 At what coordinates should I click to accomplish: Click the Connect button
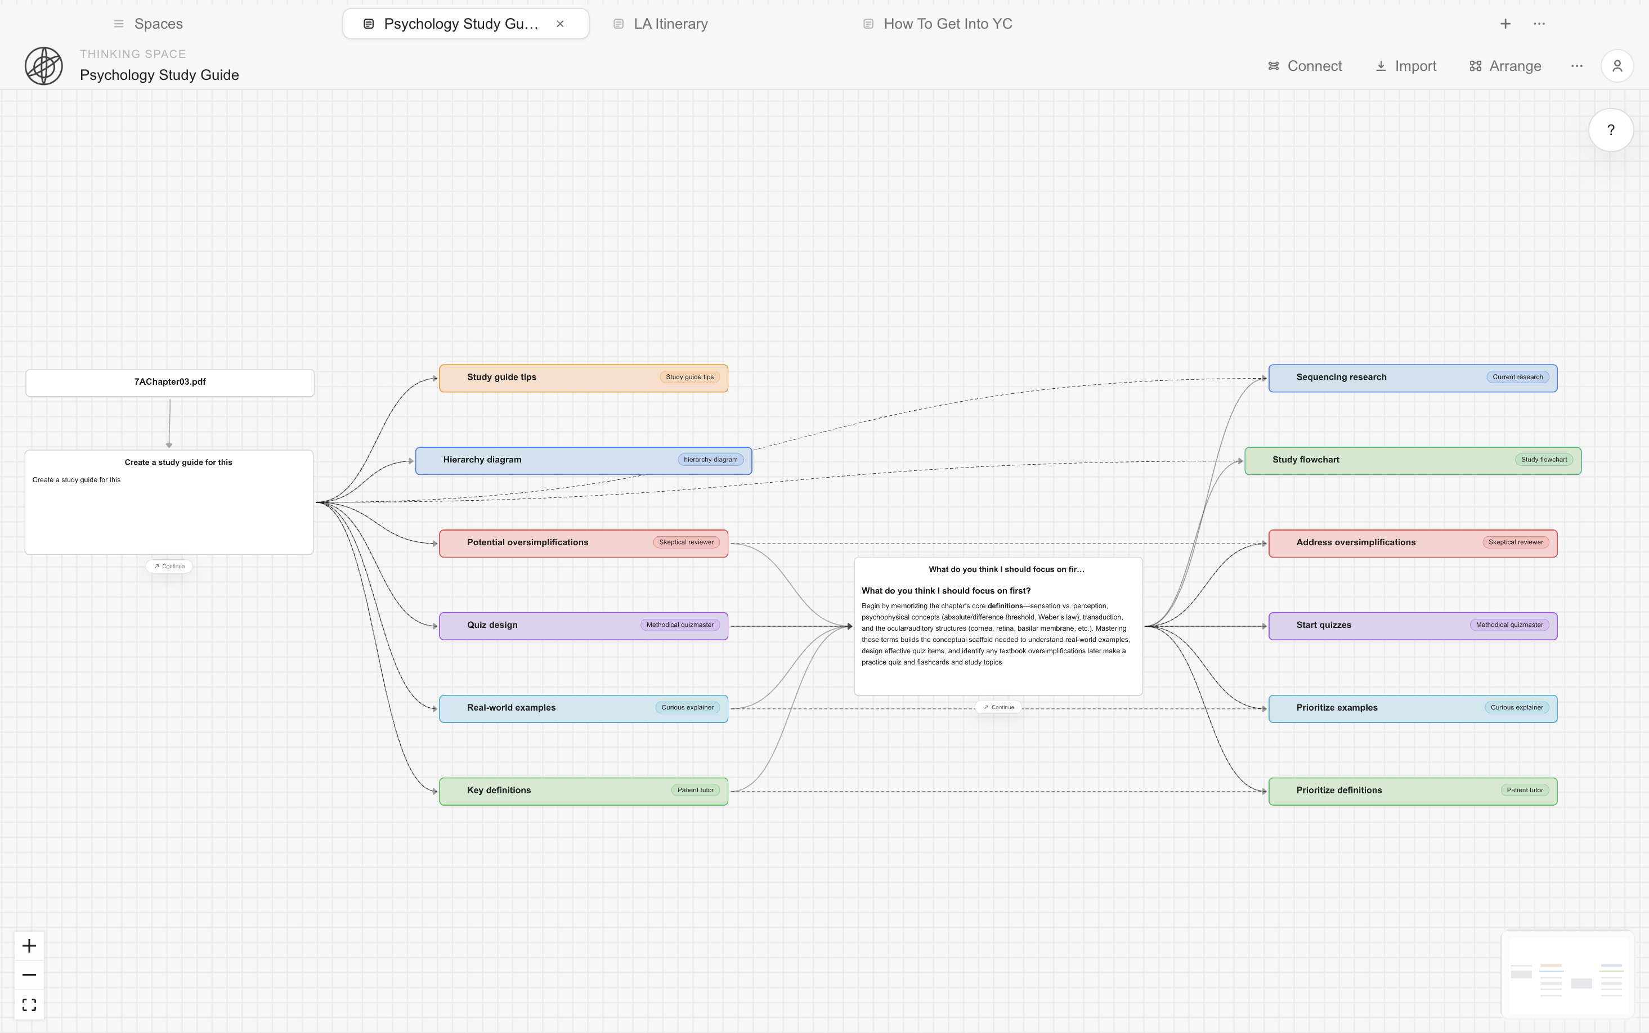click(x=1305, y=66)
